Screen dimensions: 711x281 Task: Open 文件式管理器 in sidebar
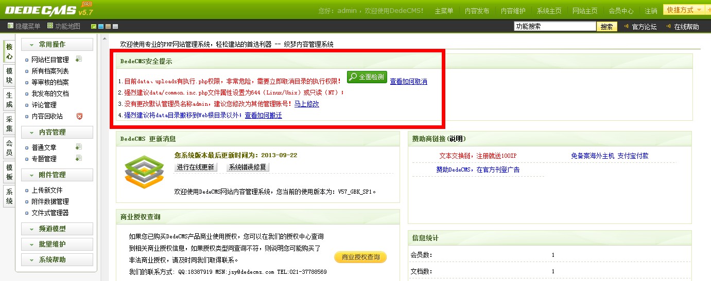pyautogui.click(x=50, y=213)
